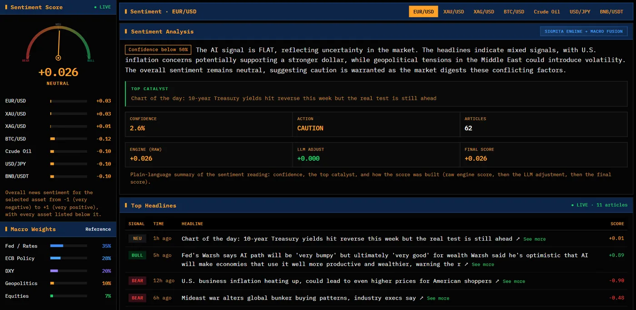Select BNB/USDT row in sentiment list
The height and width of the screenshot is (310, 636).
pos(58,176)
